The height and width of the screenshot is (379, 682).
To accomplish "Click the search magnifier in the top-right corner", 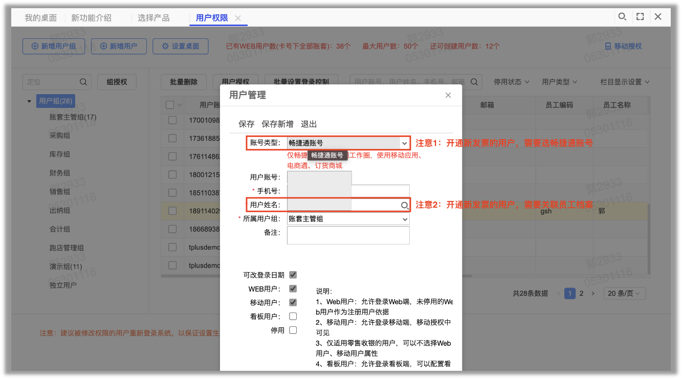I will coord(622,17).
